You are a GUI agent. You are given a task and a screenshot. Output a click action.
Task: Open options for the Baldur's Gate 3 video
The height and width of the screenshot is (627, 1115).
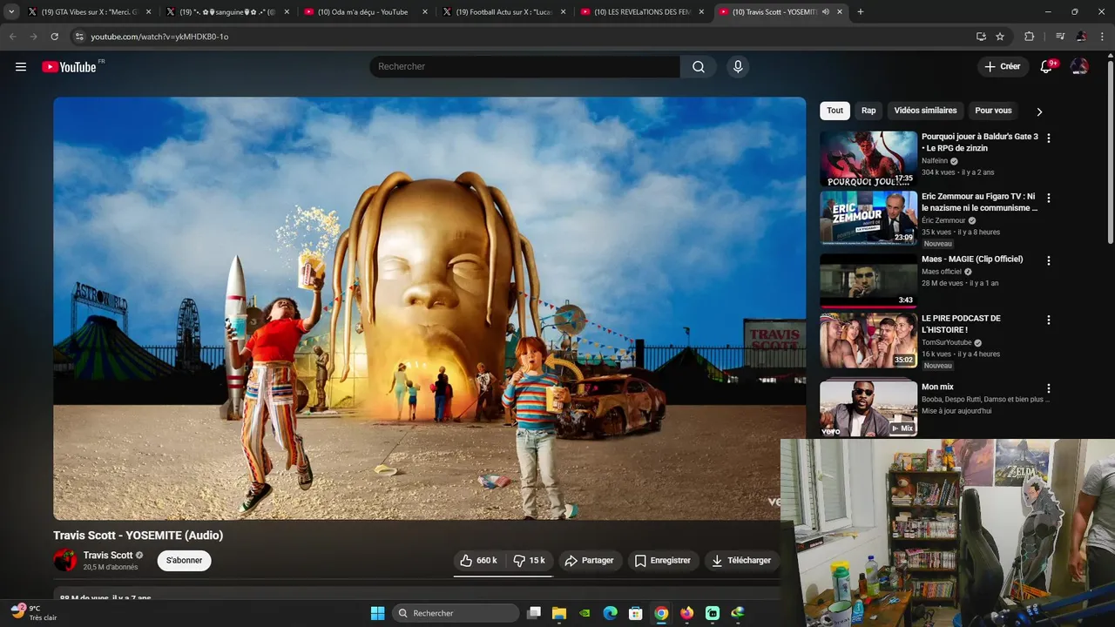(1049, 138)
